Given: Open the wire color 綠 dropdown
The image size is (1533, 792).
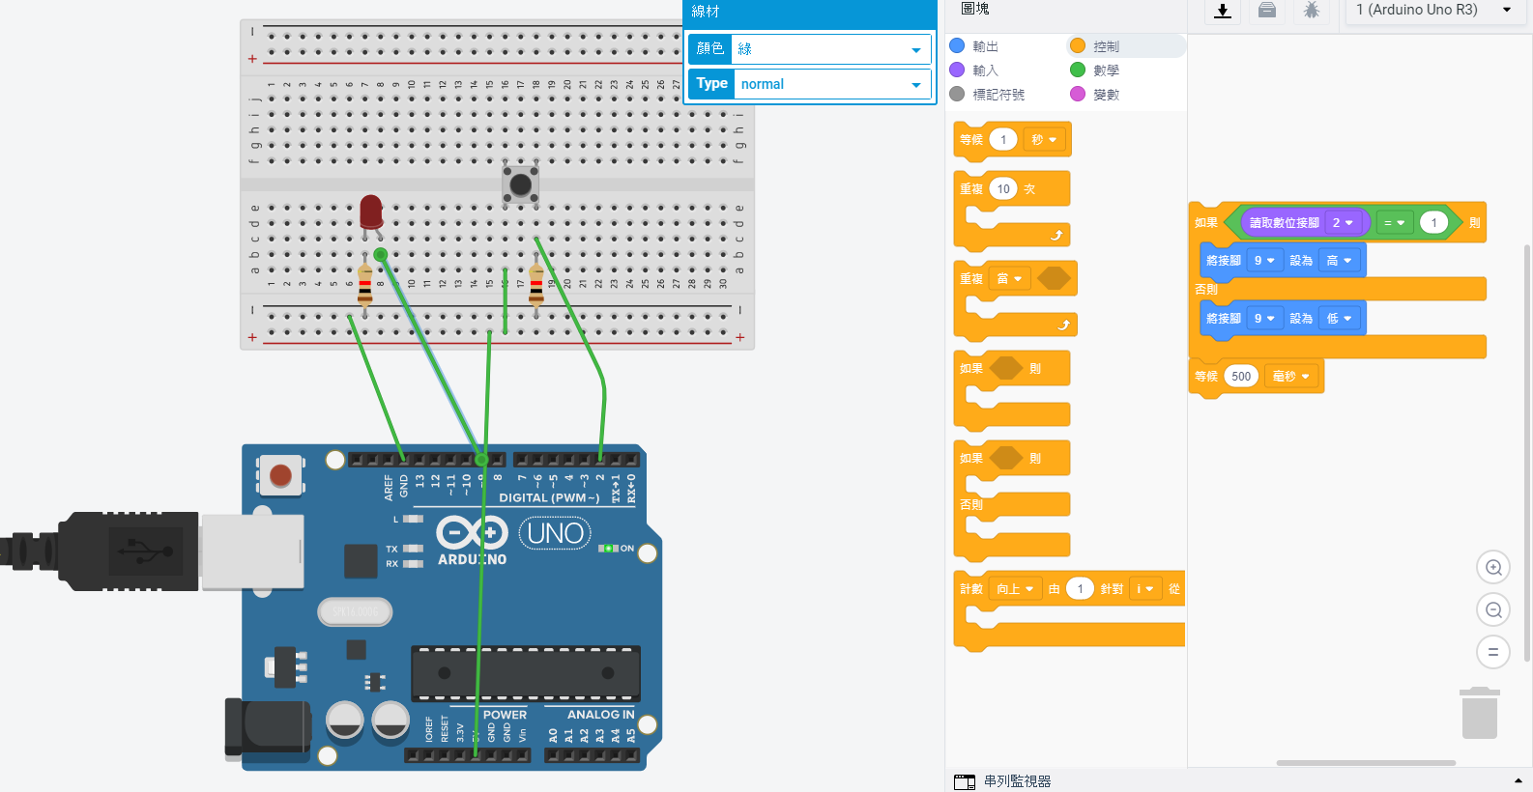Looking at the screenshot, I should click(830, 49).
